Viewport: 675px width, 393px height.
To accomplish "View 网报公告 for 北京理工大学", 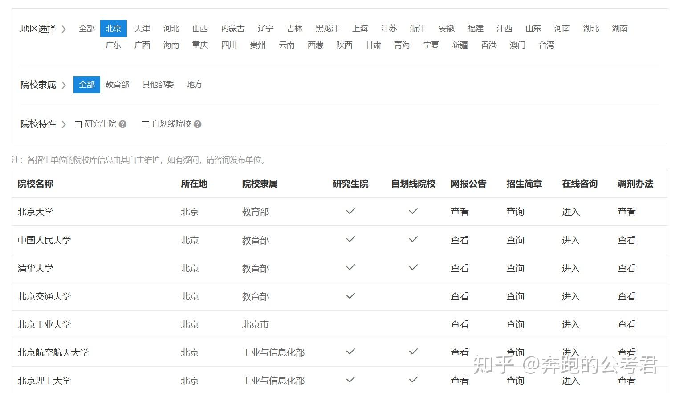I will tap(459, 381).
